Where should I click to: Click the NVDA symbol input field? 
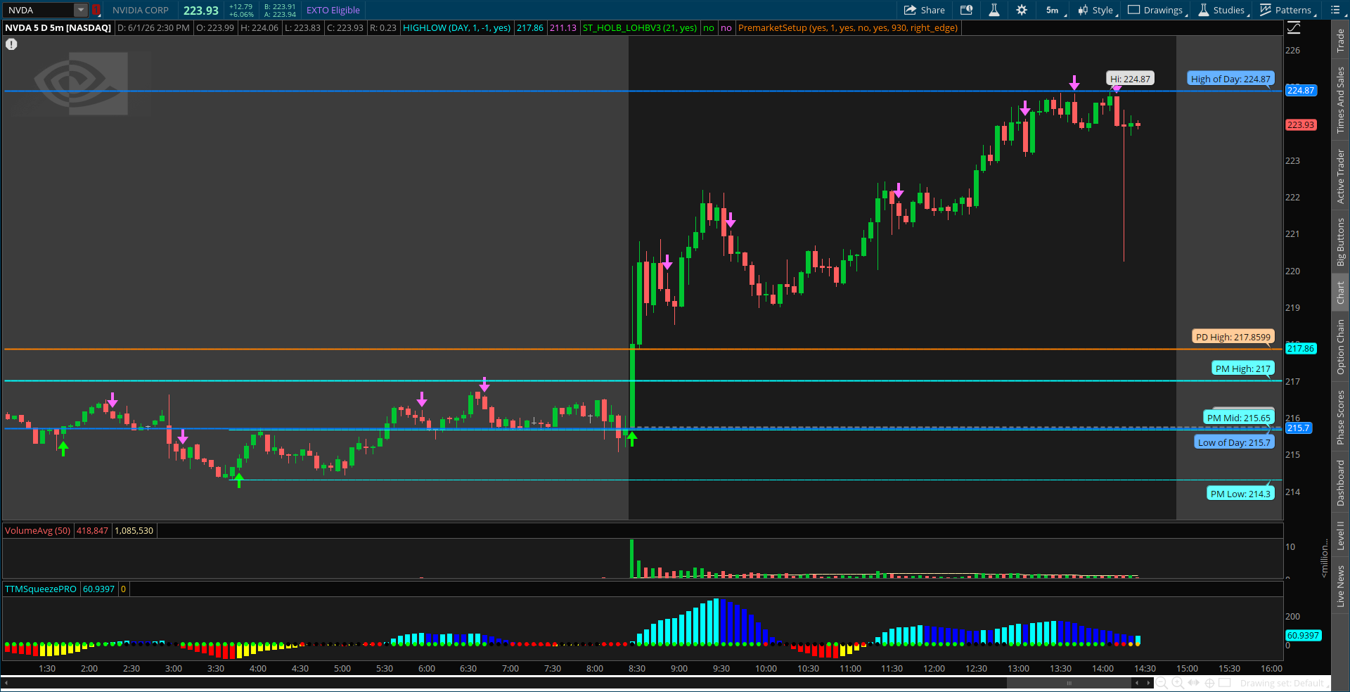[x=39, y=10]
